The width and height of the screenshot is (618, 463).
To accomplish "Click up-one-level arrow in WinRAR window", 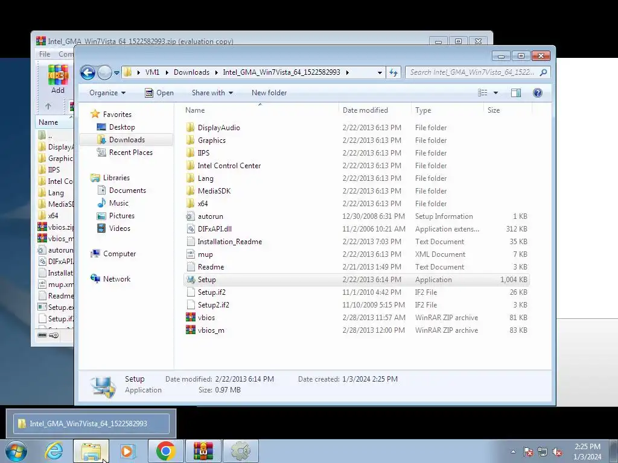I will tap(48, 106).
